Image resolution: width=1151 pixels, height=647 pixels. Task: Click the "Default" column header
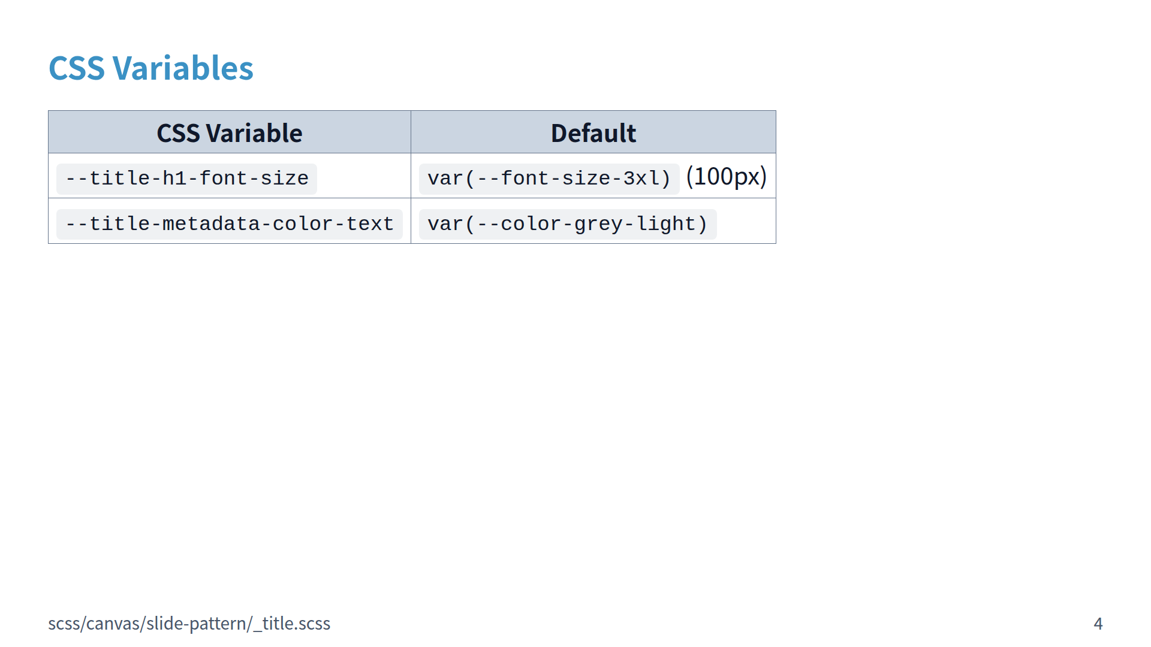tap(593, 133)
